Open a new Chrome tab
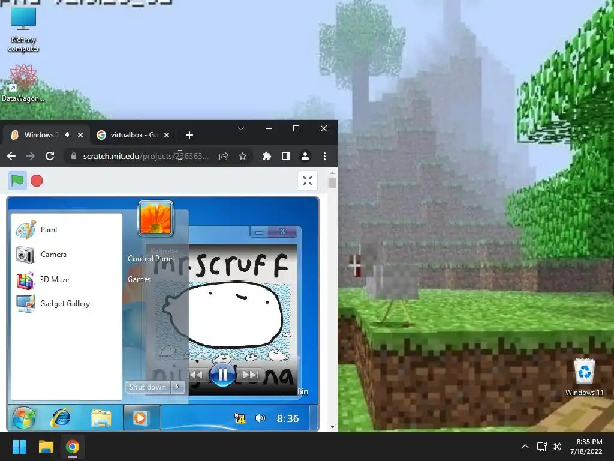Screen dimensions: 614x461 click(x=189, y=135)
